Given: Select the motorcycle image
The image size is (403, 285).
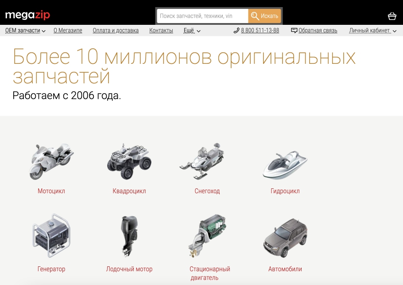Looking at the screenshot, I should (51, 161).
